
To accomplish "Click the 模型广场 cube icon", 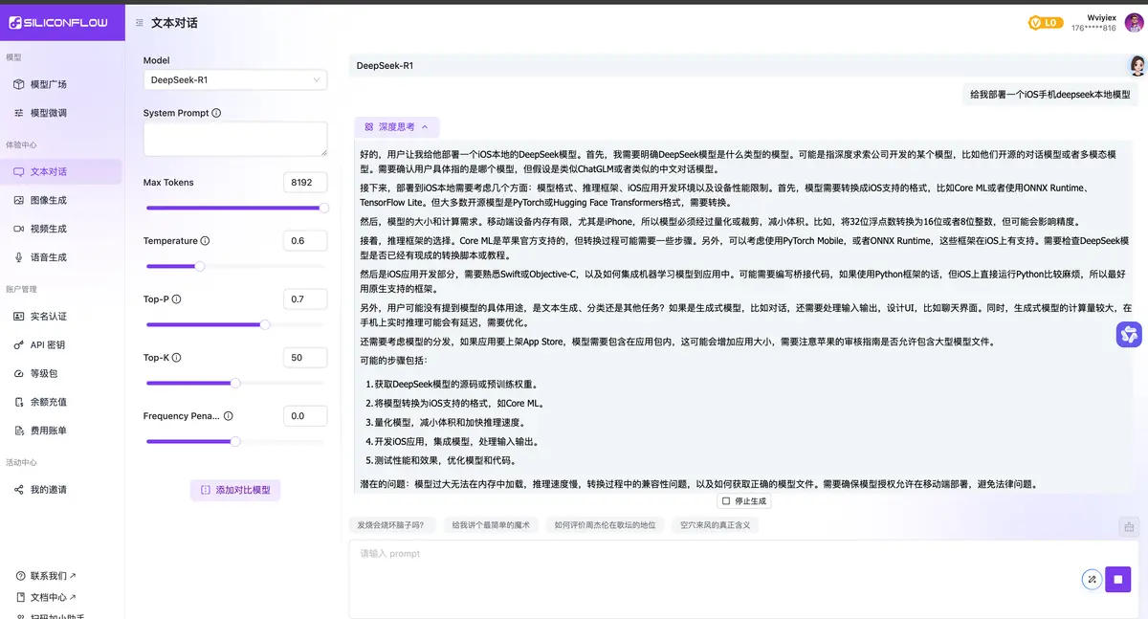I will 19,84.
